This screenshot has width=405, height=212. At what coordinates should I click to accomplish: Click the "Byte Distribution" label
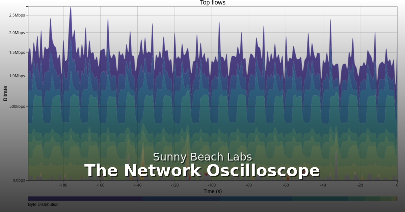click(x=43, y=205)
